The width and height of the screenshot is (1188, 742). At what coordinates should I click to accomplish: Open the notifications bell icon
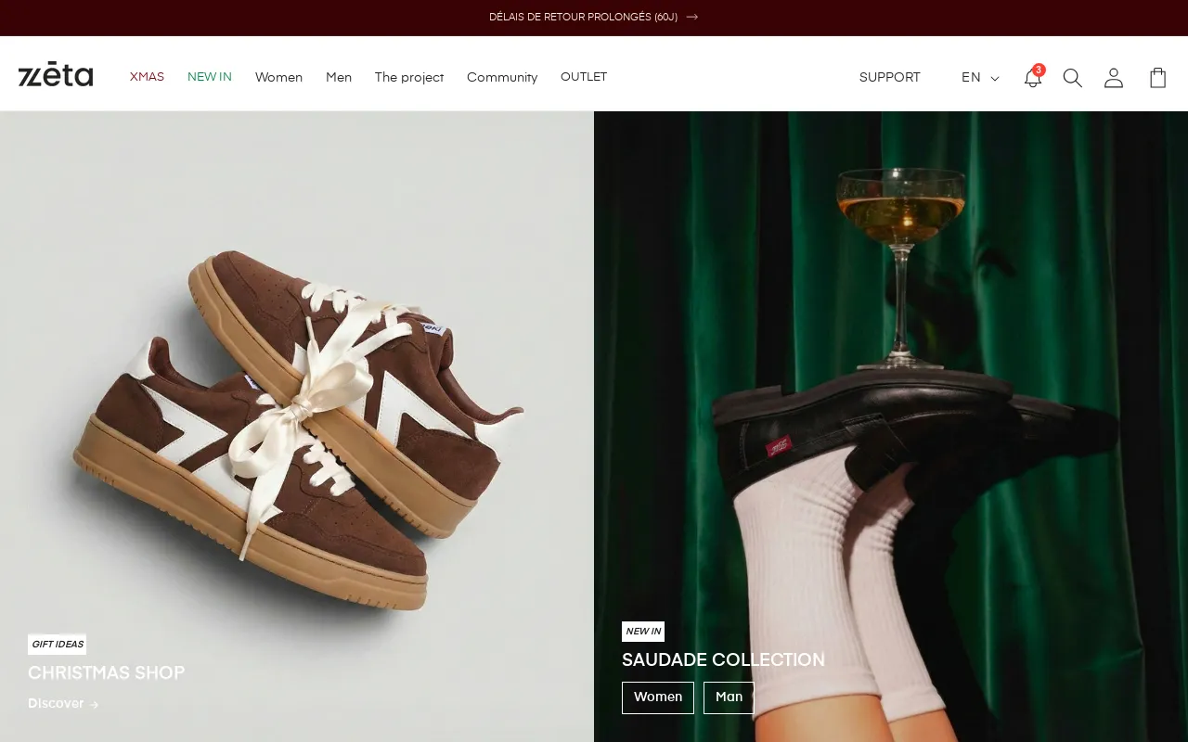point(1032,78)
